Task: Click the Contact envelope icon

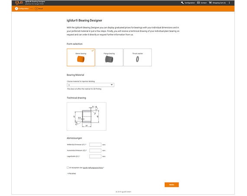Action: point(198,3)
